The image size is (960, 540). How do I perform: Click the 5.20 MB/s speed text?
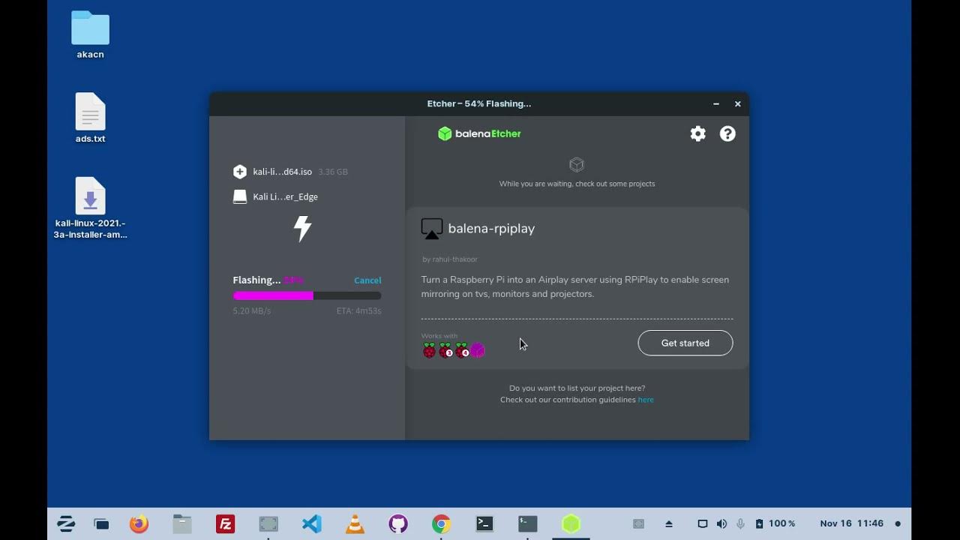pyautogui.click(x=252, y=310)
